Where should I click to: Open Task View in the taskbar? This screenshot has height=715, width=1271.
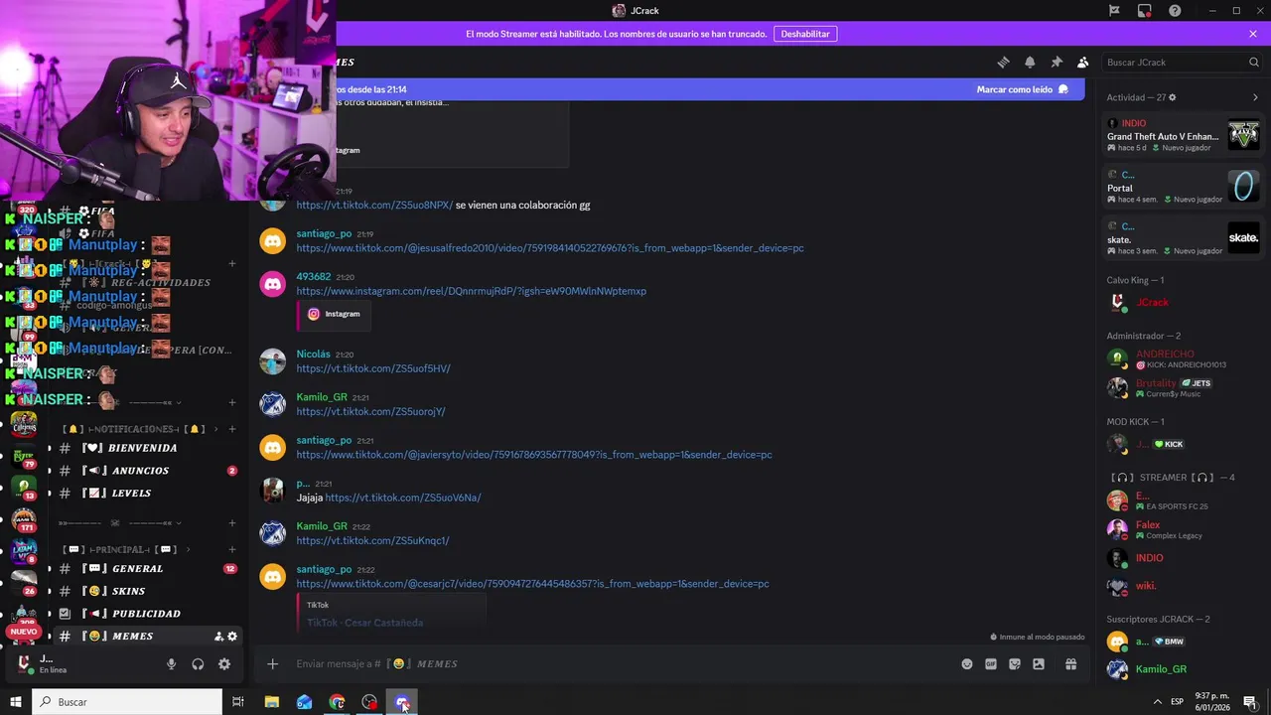238,702
